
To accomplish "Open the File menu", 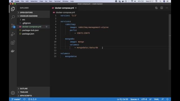I will 22,1.
